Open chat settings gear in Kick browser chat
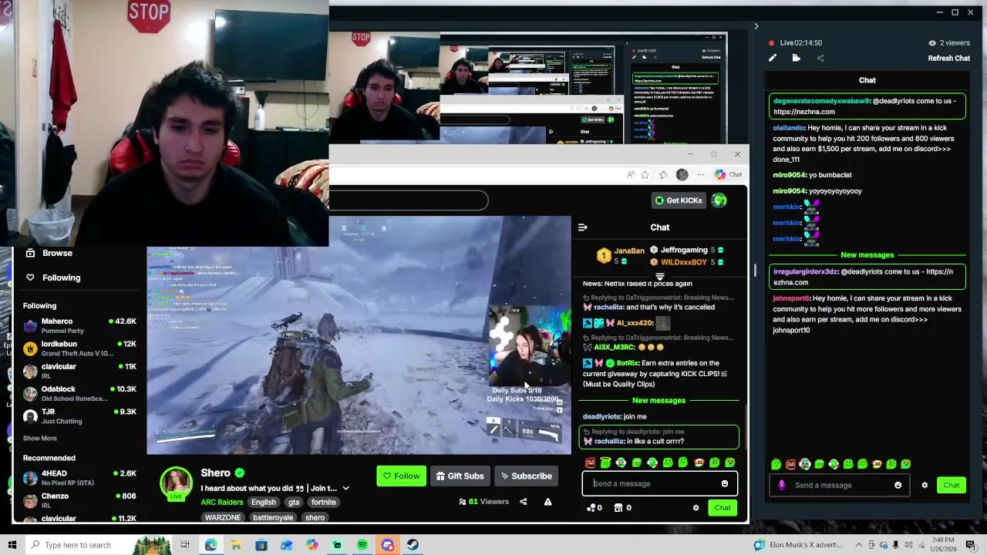The image size is (987, 555). click(696, 507)
